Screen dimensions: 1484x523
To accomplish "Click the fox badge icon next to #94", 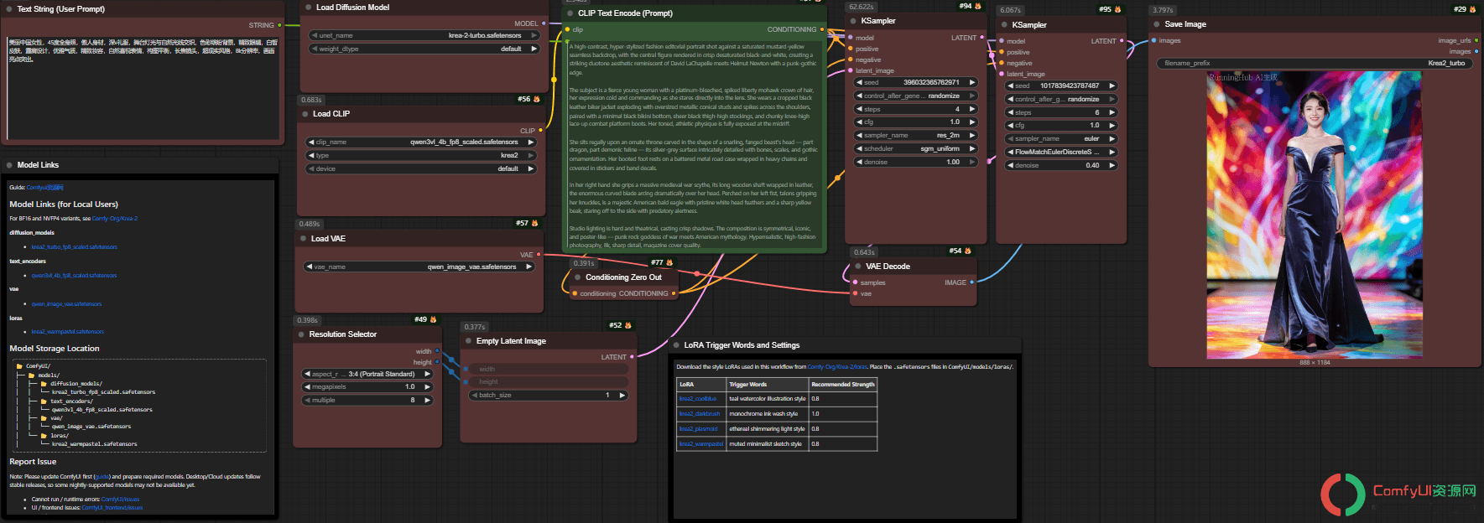I will tap(977, 7).
